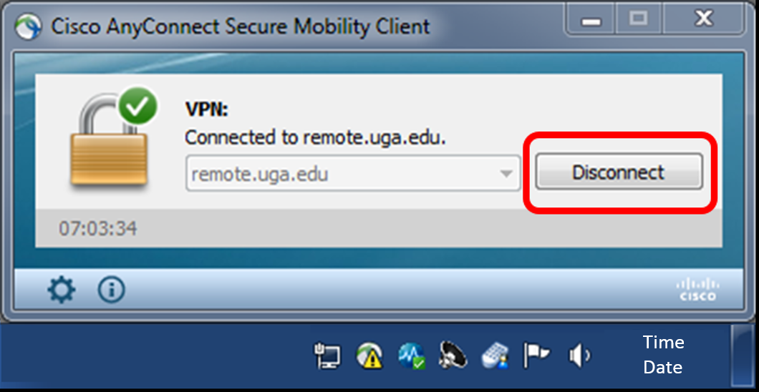Image resolution: width=759 pixels, height=392 pixels.
Task: Click the AnyConnect globe icon in title bar
Action: [29, 28]
